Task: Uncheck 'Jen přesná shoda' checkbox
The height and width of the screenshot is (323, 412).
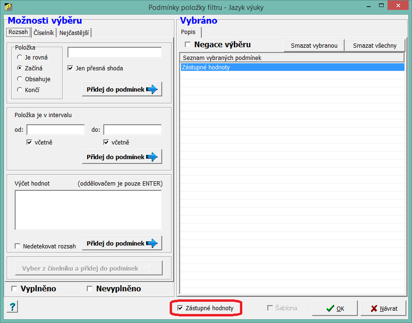Action: click(71, 68)
